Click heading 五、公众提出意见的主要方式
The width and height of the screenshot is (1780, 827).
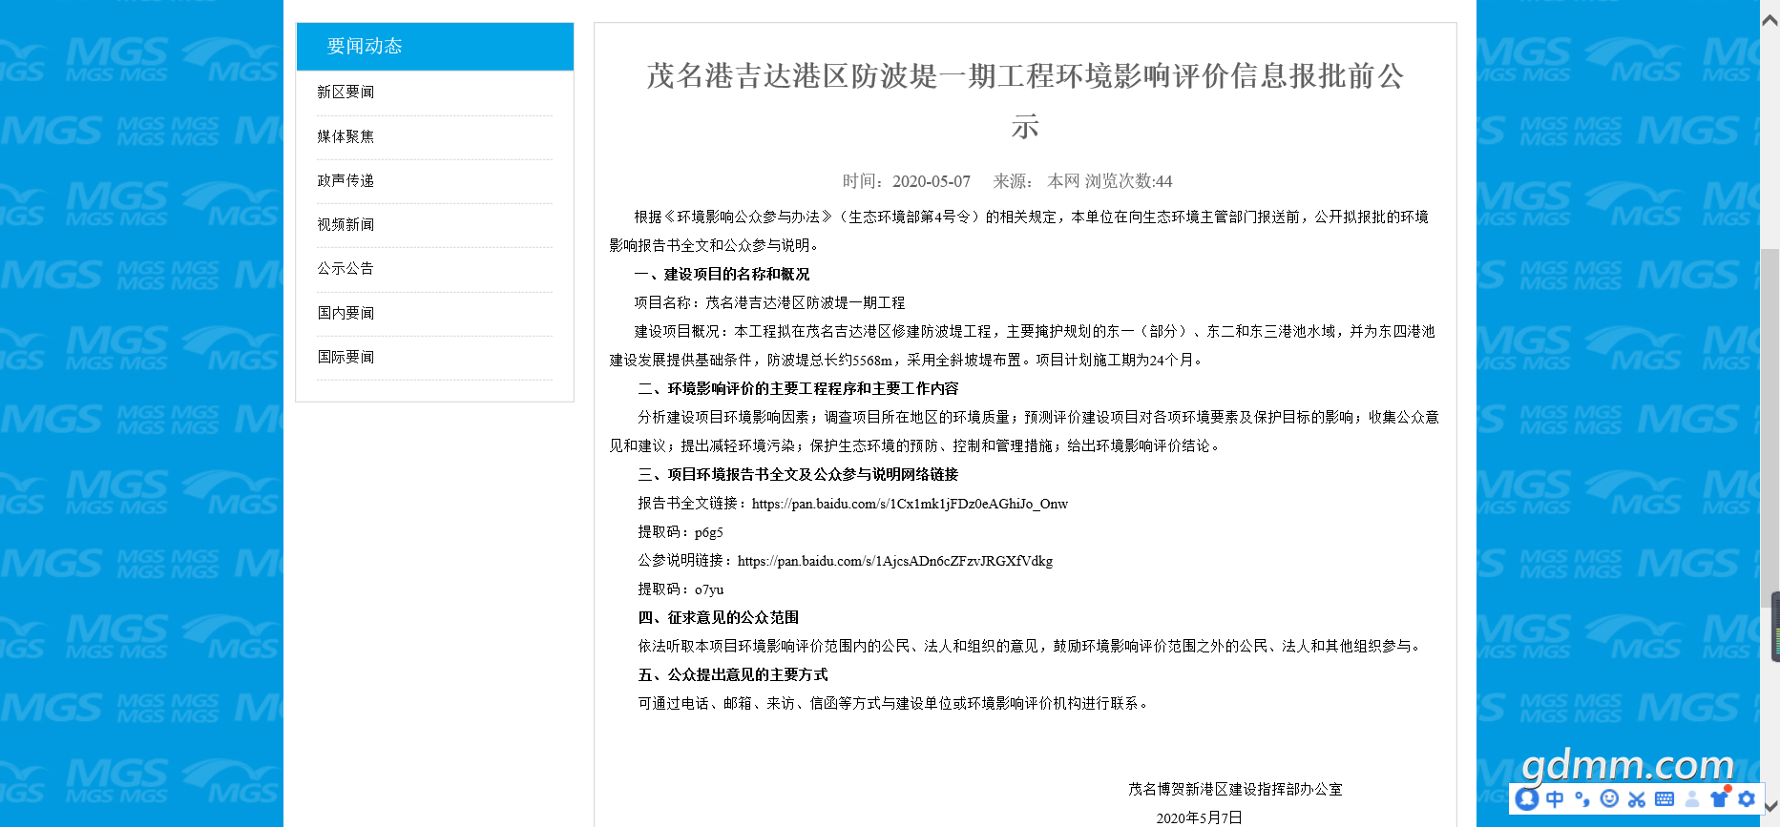[x=733, y=674]
